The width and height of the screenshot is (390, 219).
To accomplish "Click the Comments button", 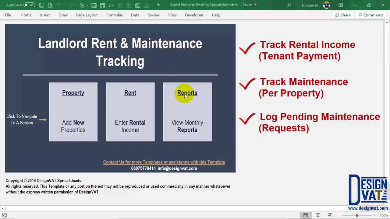I will (371, 15).
